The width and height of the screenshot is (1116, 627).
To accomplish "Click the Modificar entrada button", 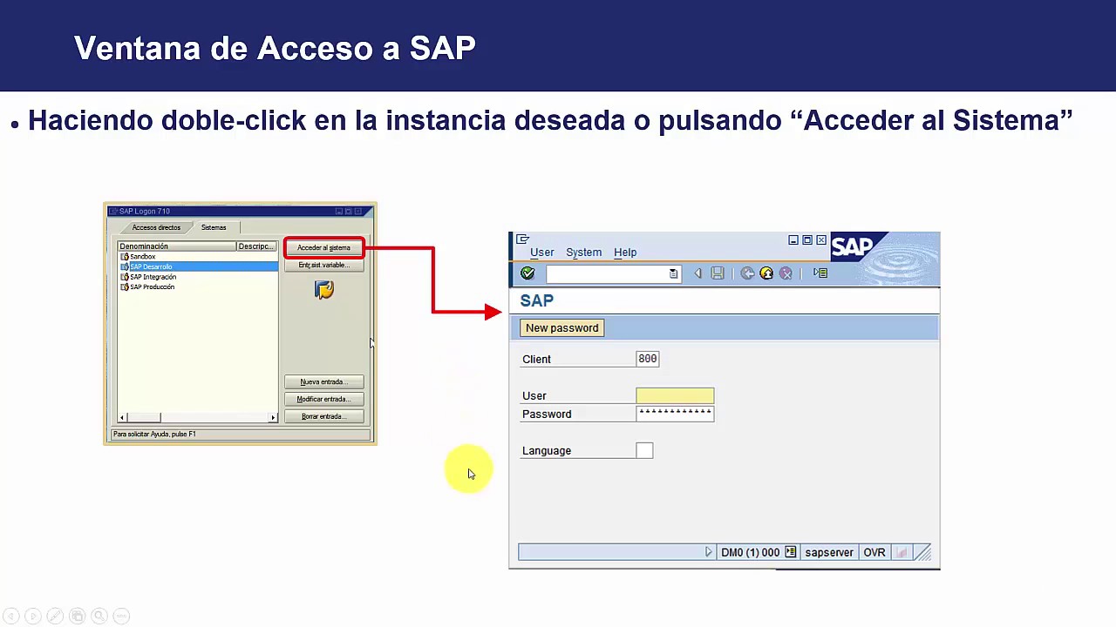I will pyautogui.click(x=323, y=400).
